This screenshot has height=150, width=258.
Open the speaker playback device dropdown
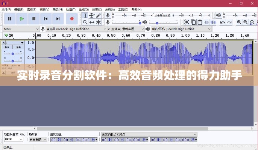tap(181, 29)
